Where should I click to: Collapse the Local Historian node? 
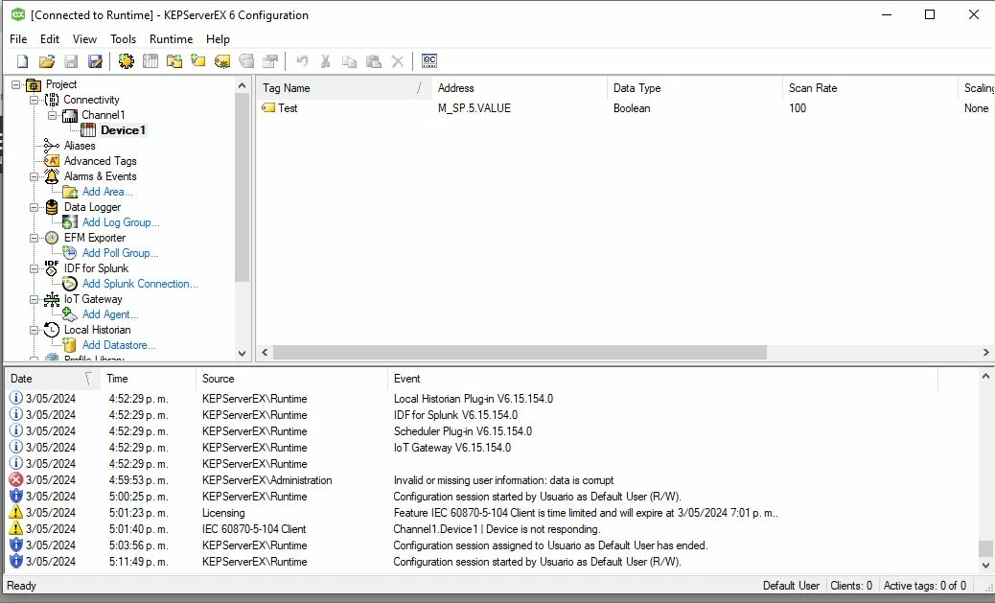35,330
